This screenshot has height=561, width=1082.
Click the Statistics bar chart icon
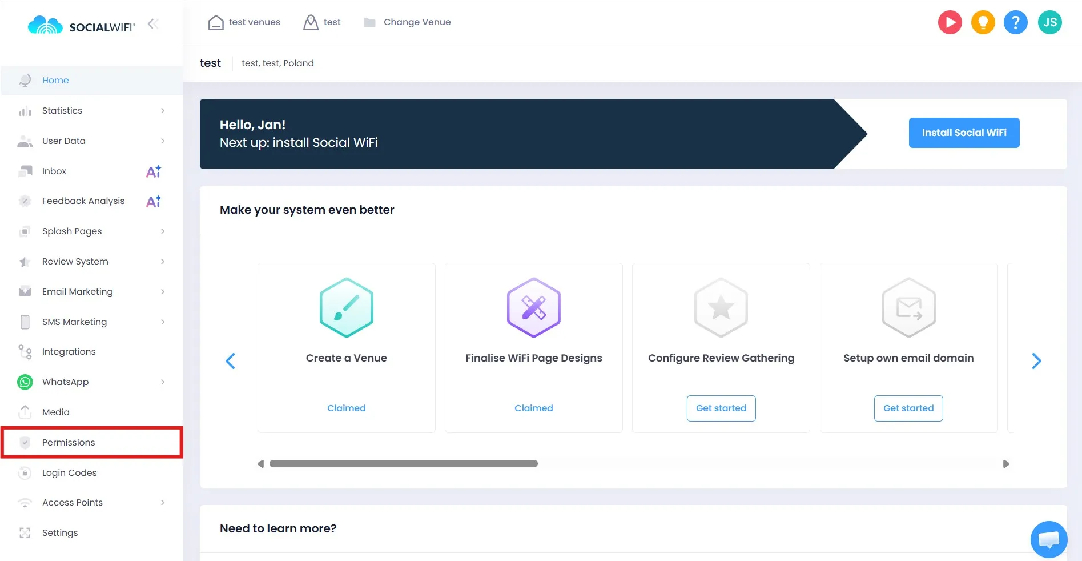click(x=25, y=111)
